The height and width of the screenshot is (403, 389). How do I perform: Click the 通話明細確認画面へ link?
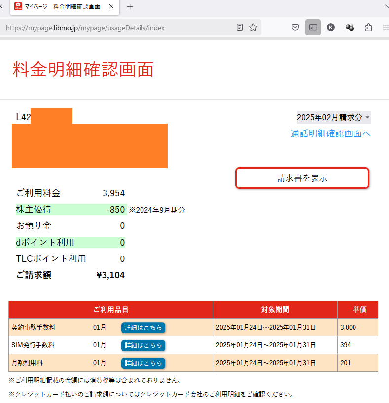click(x=330, y=133)
